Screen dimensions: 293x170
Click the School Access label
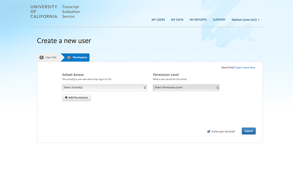(73, 75)
